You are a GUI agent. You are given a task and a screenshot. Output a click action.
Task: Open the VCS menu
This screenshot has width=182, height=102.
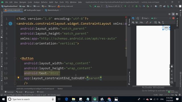coord(67,2)
